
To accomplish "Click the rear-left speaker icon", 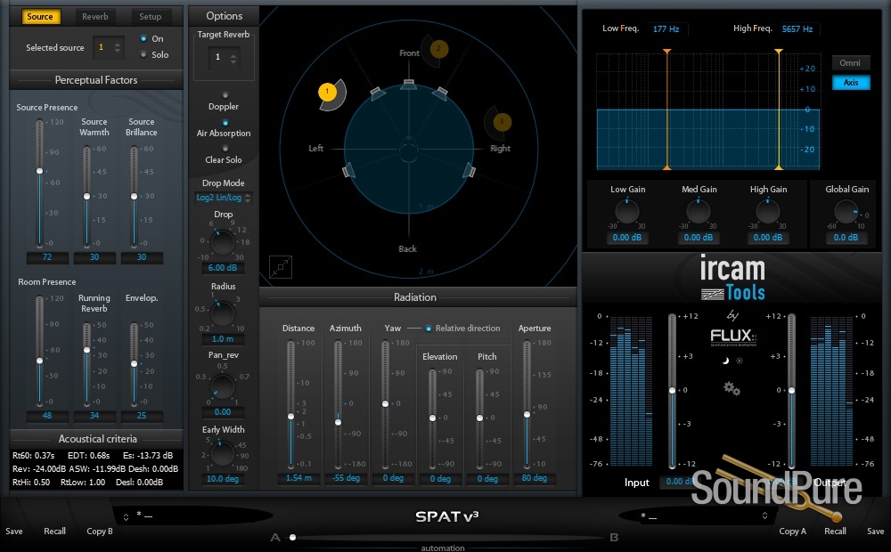I will point(348,170).
